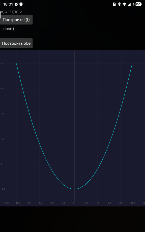Click the Построить обе button
The image size is (145, 232).
pos(16,43)
